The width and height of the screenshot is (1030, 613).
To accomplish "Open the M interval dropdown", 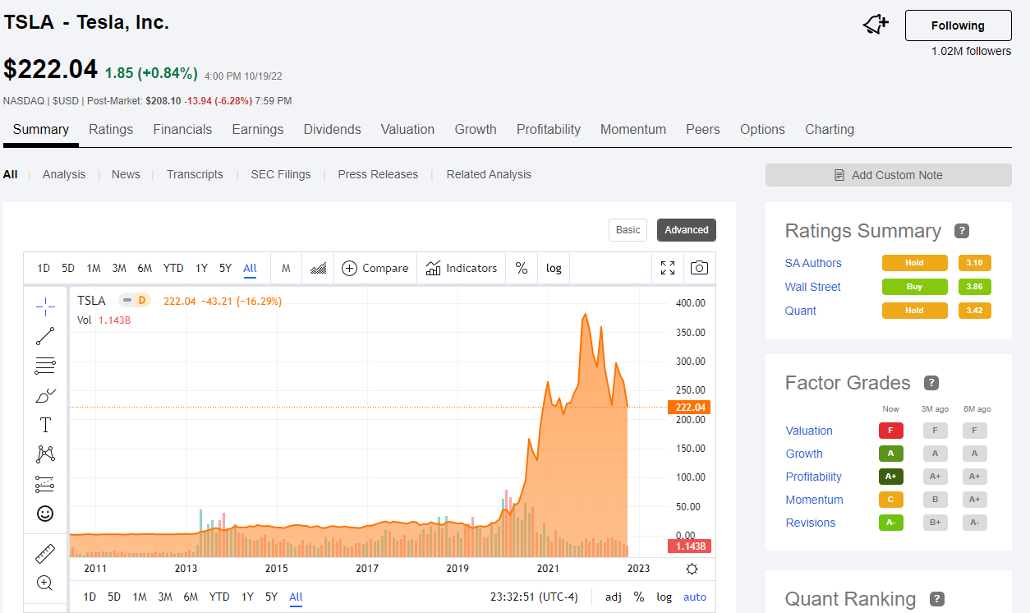I will 286,268.
